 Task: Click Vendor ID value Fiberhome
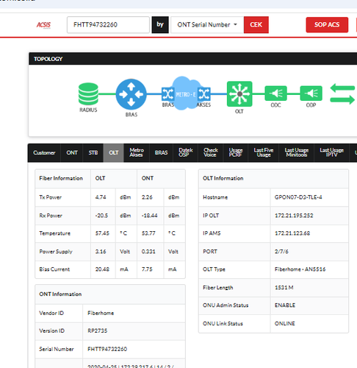[x=101, y=314]
